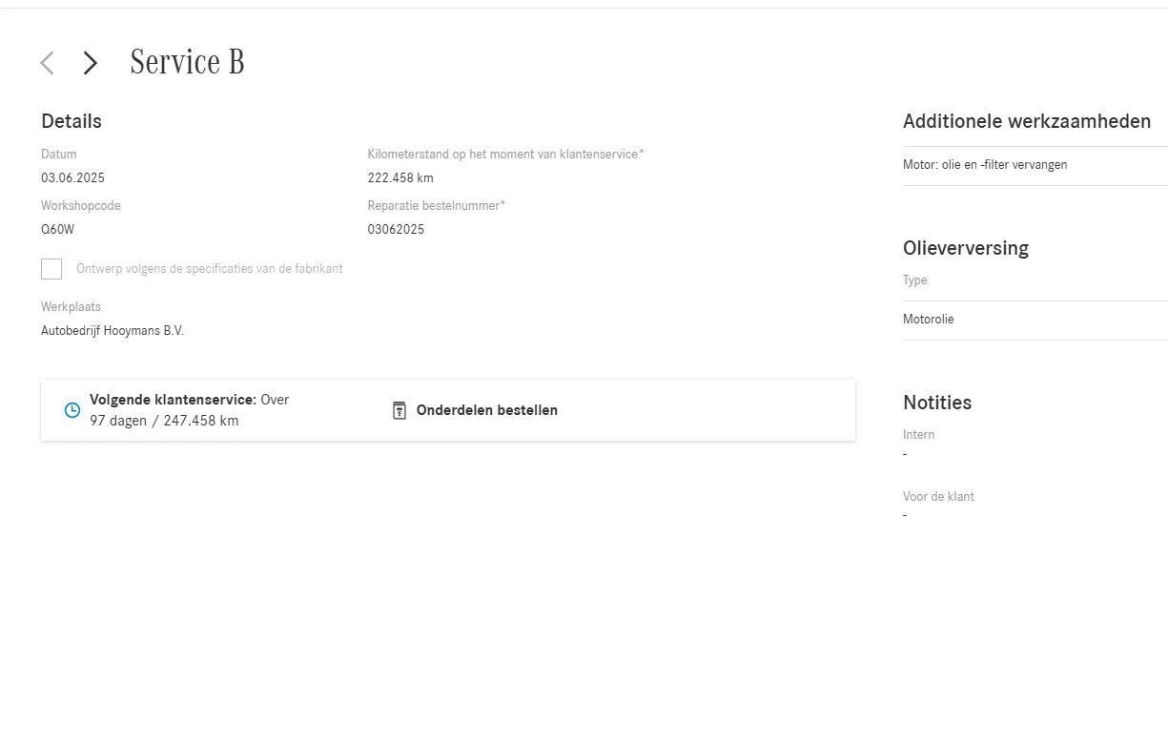
Task: Click the Datum value 03.06.2025
Action: pyautogui.click(x=72, y=177)
